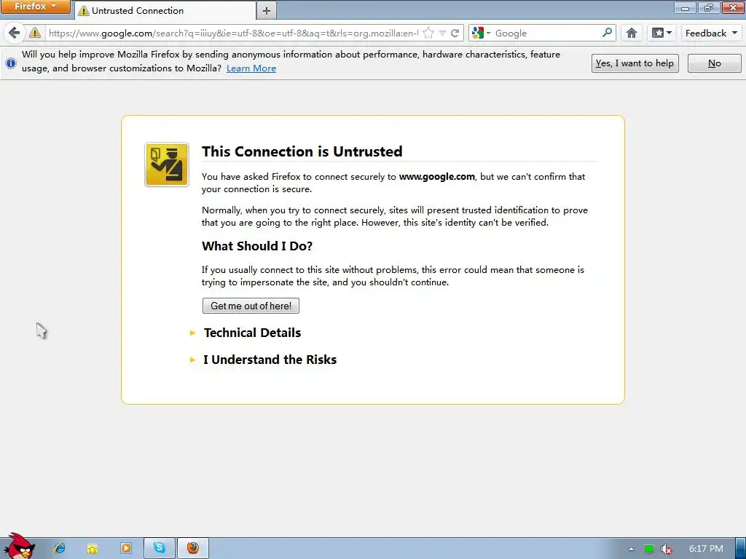Click the warning site identity icon
Screen dimensions: 746x559
click(35, 33)
